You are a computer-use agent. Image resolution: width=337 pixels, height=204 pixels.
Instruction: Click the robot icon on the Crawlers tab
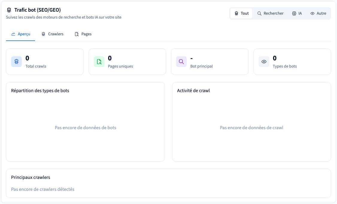click(43, 34)
